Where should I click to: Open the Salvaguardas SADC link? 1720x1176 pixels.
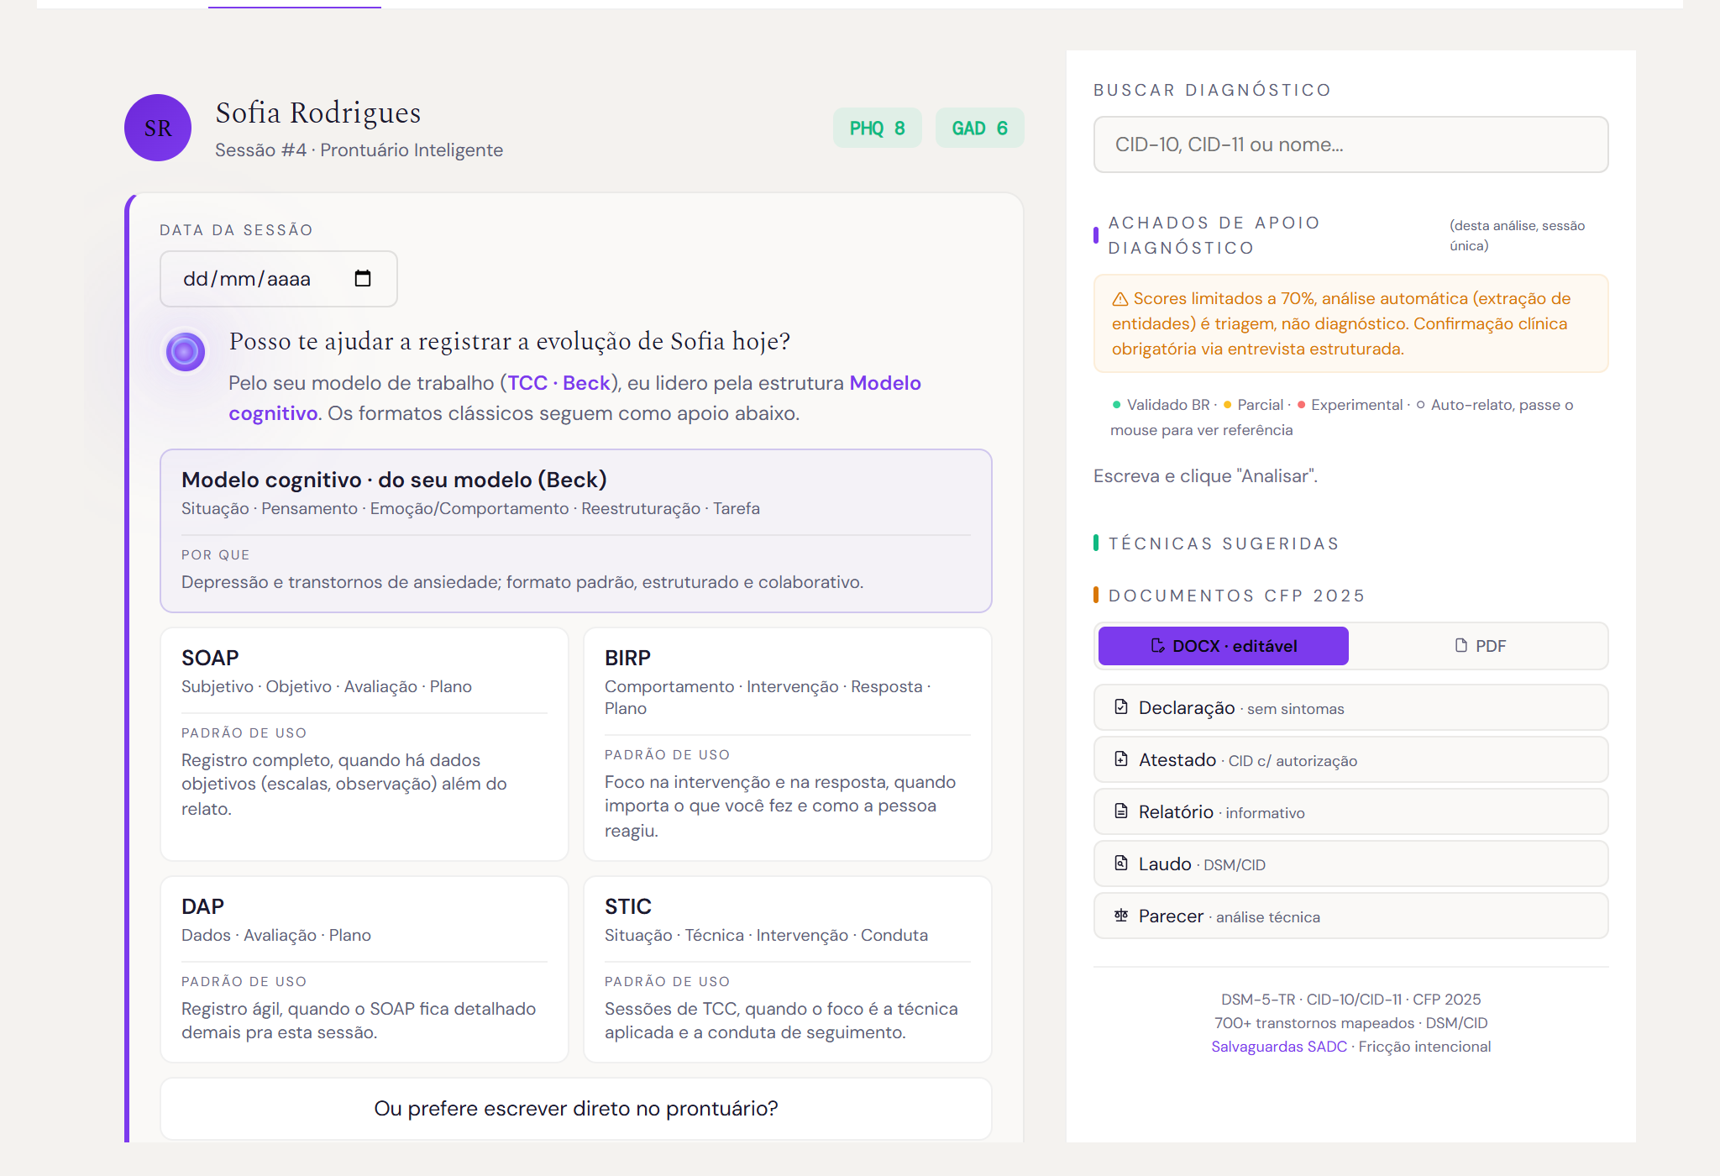(1279, 1047)
